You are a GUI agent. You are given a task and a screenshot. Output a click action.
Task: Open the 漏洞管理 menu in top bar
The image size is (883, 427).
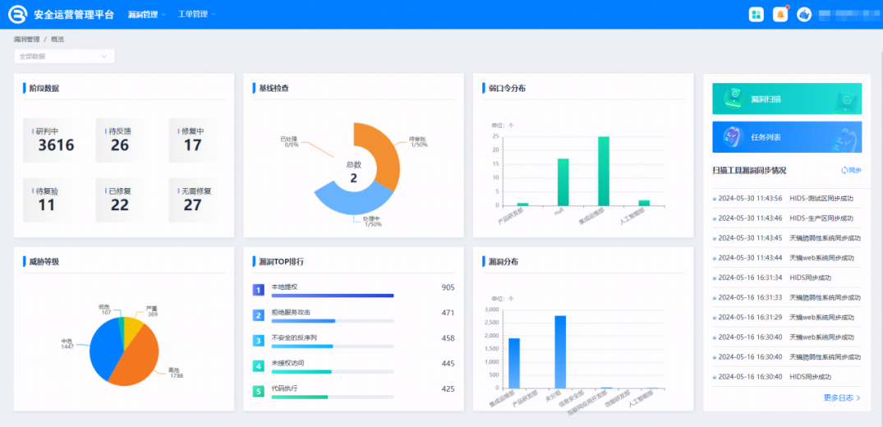pos(146,15)
